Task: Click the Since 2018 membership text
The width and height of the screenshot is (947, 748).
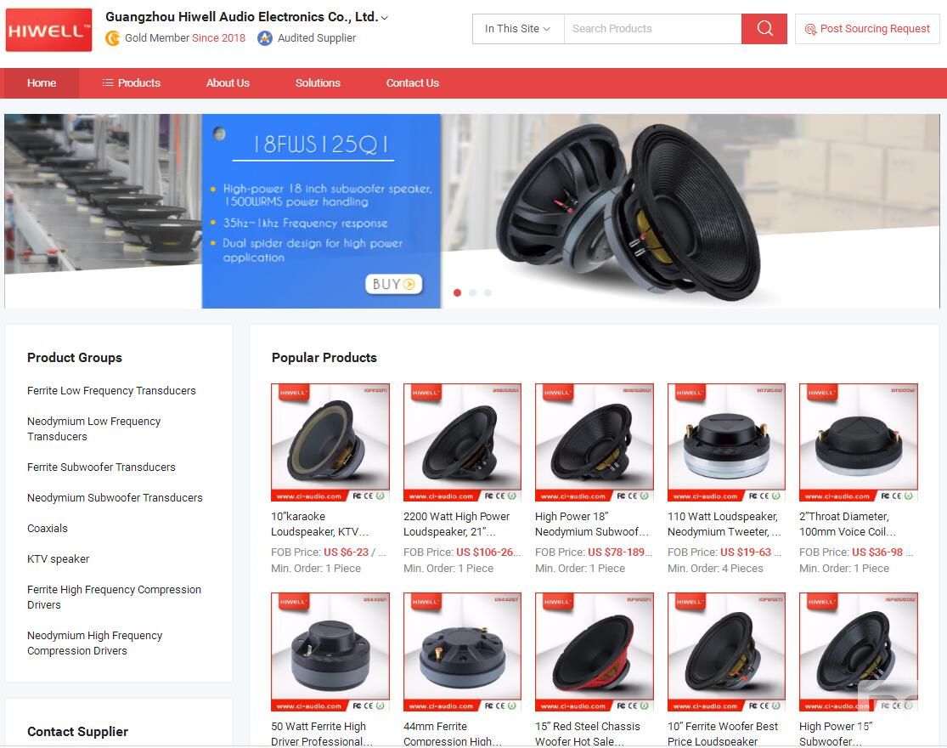Action: pos(218,38)
